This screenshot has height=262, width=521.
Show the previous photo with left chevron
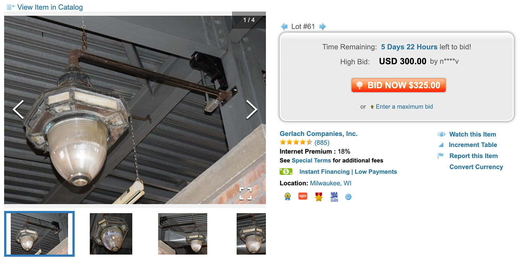click(x=18, y=109)
